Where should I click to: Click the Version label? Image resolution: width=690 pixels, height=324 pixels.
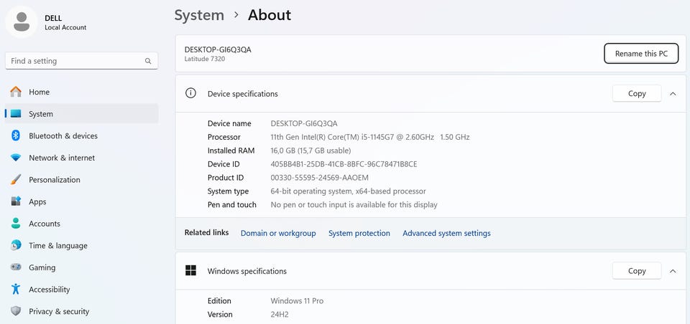pos(220,315)
